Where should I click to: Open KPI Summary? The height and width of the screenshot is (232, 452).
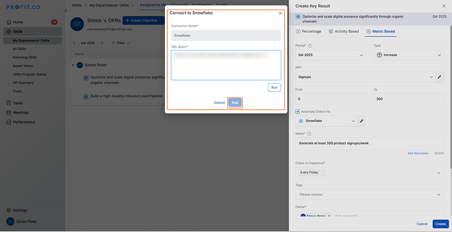coord(23,83)
